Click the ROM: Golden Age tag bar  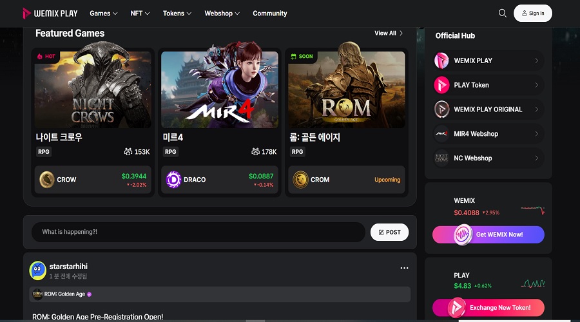click(220, 294)
